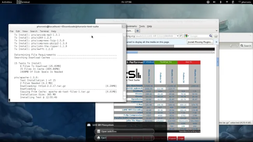Open the Firefox list-all-tabs dropdown
The image size is (253, 142).
216,31
